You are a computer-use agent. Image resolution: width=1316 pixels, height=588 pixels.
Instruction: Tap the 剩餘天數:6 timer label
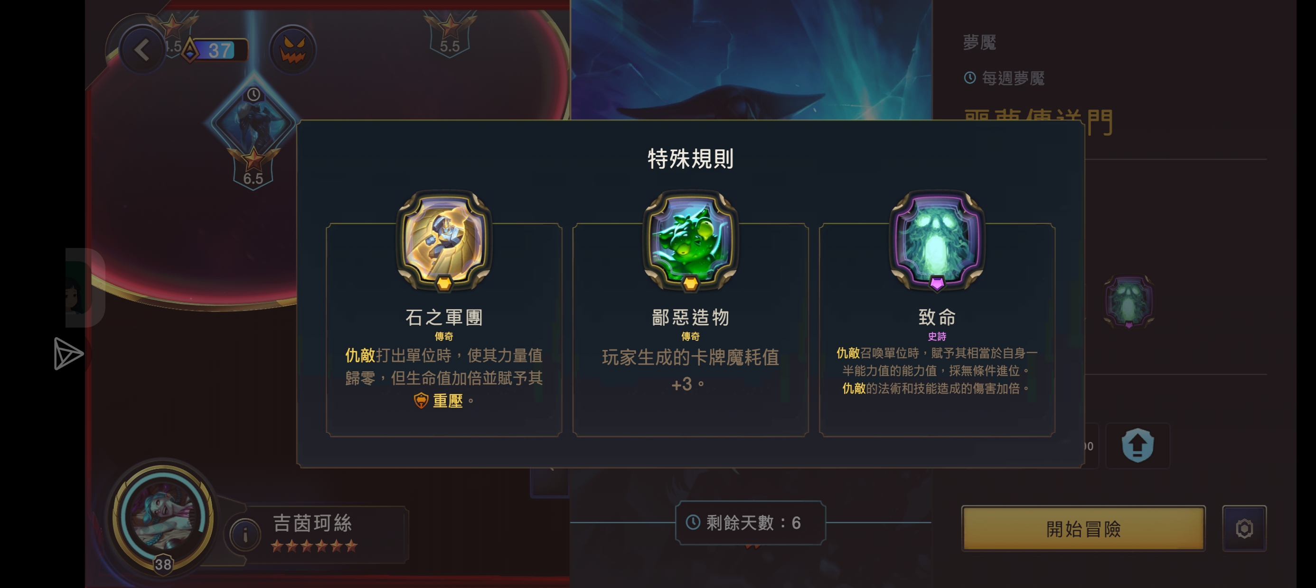[x=750, y=523]
